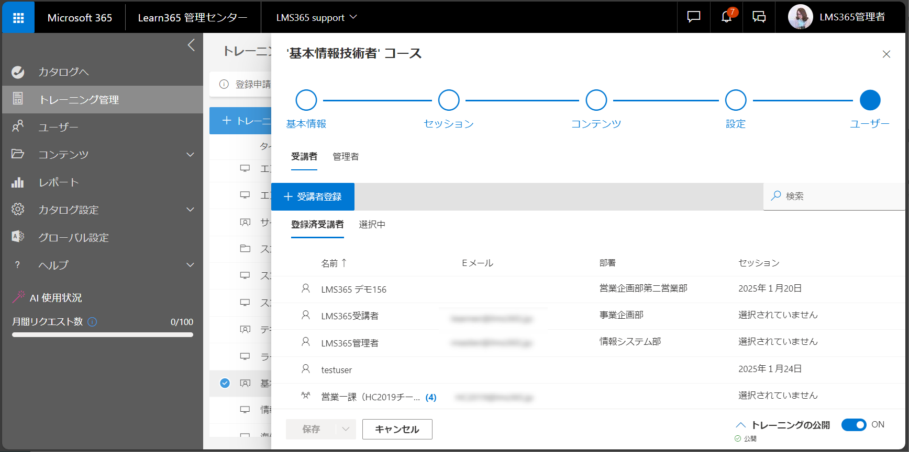Click user icon for LMS365受講者 row

tap(306, 315)
